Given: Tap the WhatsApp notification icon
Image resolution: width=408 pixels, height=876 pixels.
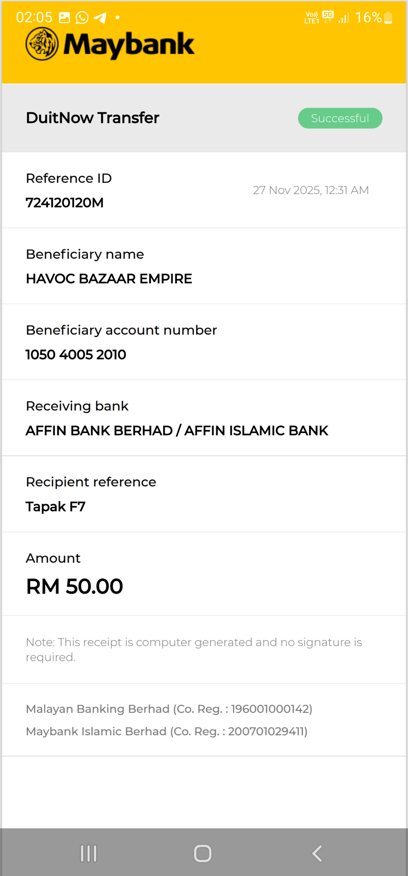Looking at the screenshot, I should (x=82, y=17).
